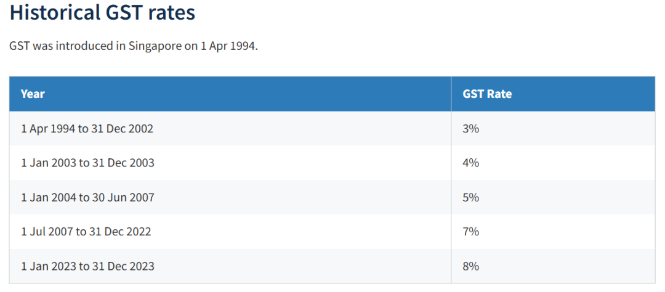Click the 4% rate cell

point(553,163)
